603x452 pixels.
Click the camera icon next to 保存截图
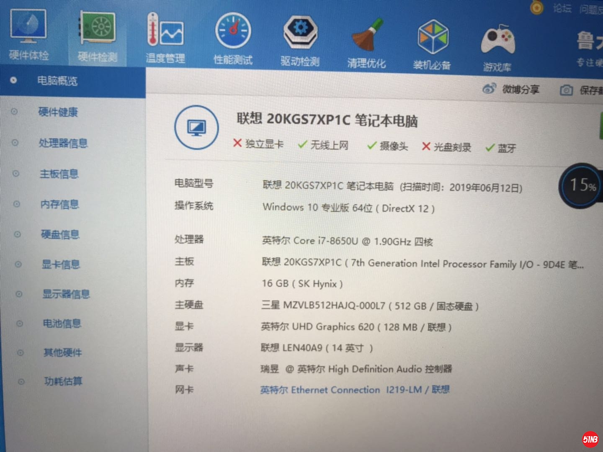point(567,90)
